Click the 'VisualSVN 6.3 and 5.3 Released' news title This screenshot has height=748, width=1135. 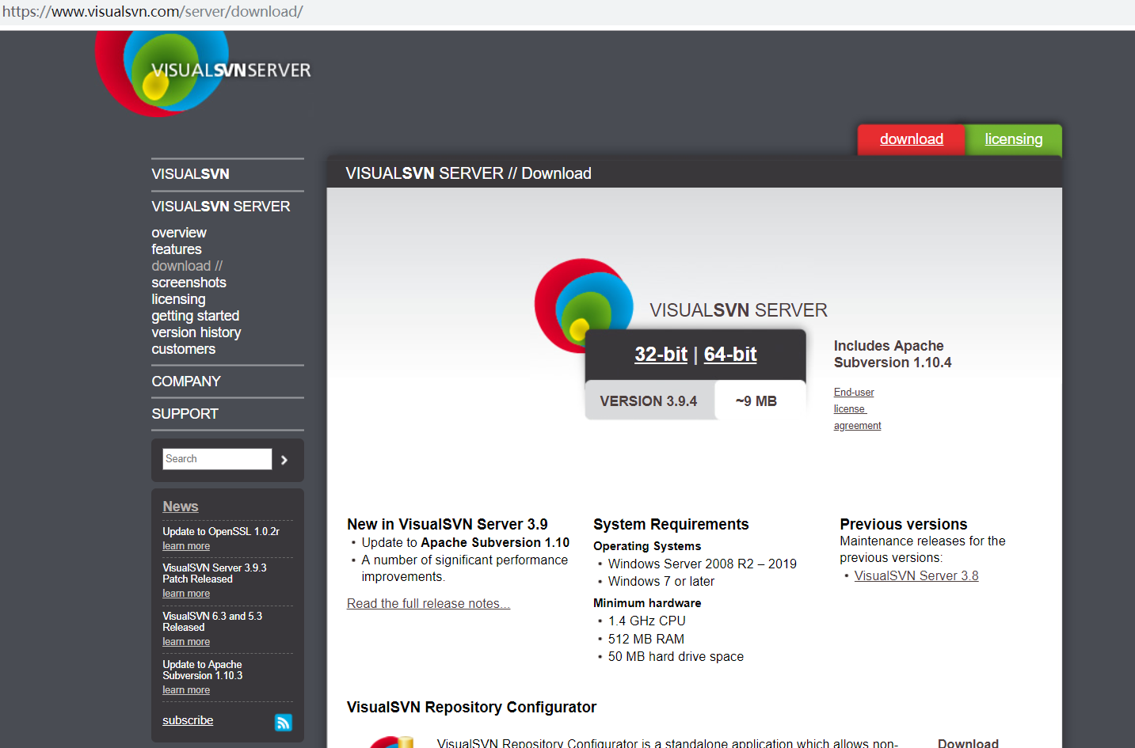(212, 622)
